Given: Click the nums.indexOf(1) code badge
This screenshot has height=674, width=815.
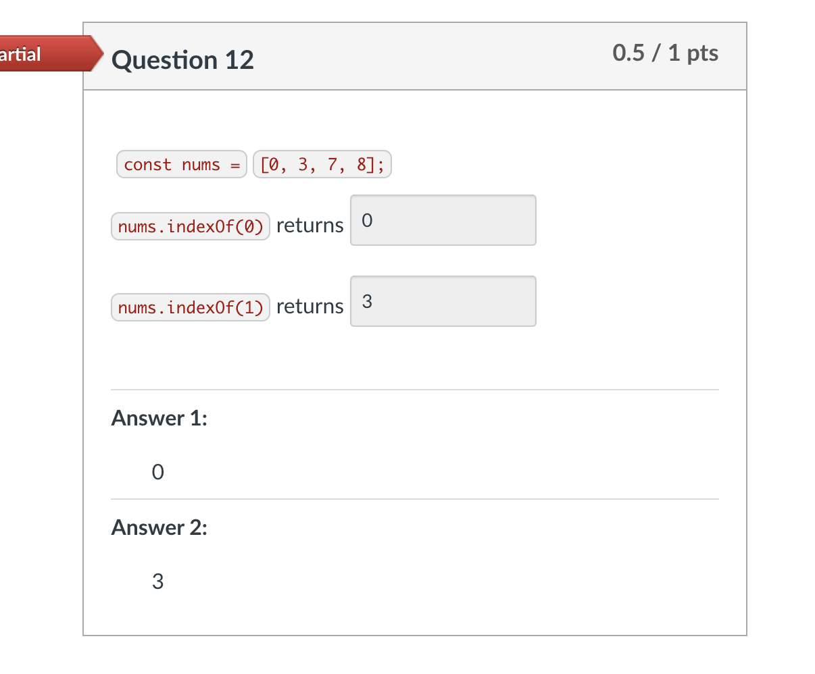Looking at the screenshot, I should pos(190,307).
